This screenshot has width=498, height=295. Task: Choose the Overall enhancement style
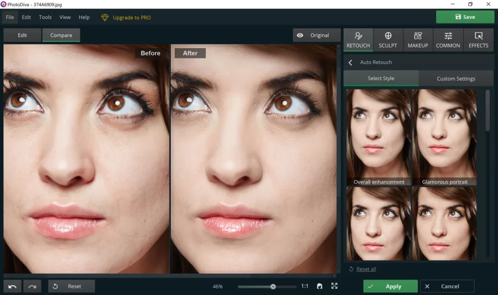378,137
